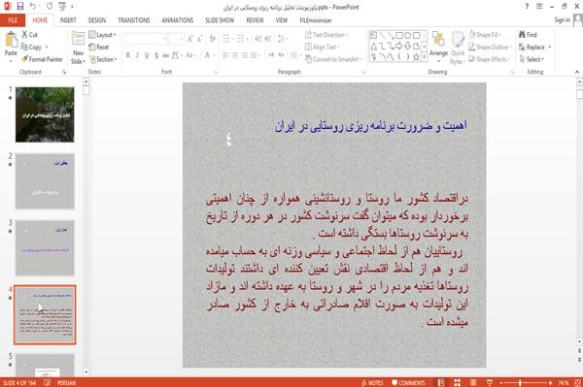Click Convert to SmartArt button
The height and width of the screenshot is (387, 583).
tap(333, 59)
